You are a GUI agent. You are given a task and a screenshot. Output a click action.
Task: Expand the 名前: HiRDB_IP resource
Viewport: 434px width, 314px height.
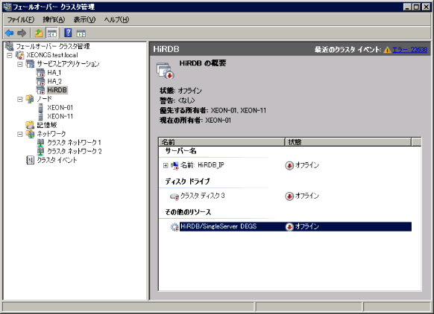pos(166,165)
